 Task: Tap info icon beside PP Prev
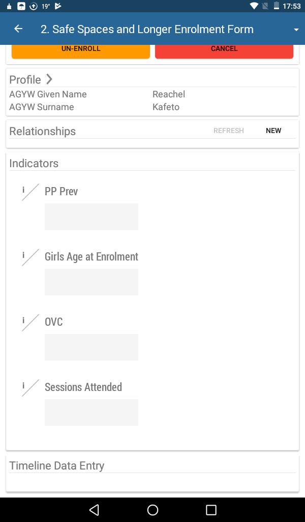coord(23,190)
